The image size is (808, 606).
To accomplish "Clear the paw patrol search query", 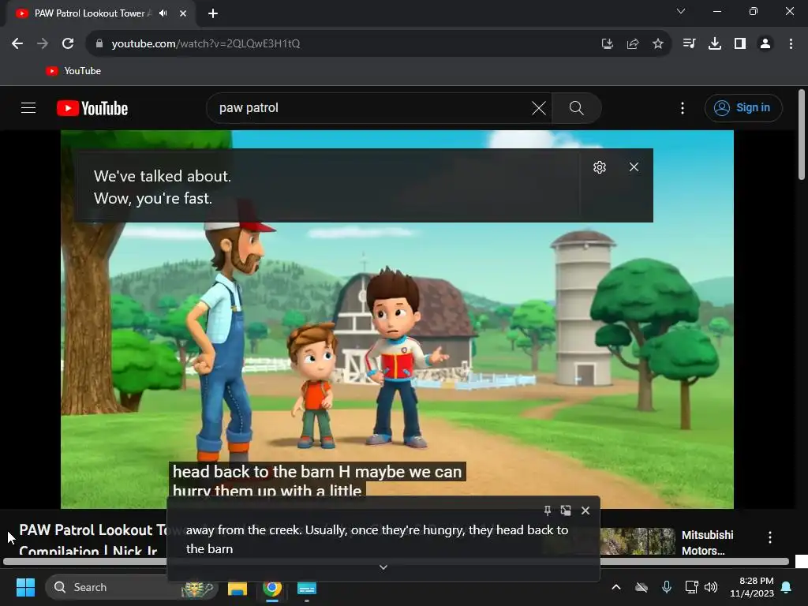I will tap(539, 108).
